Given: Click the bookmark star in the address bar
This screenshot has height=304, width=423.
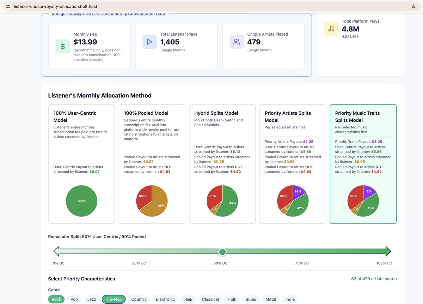Looking at the screenshot, I should point(413,6).
